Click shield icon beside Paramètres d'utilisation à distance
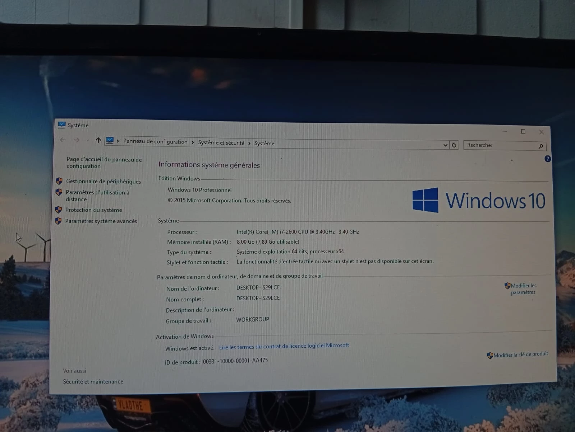Image resolution: width=575 pixels, height=432 pixels. [59, 192]
